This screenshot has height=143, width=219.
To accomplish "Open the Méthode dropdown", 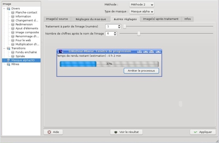I will pos(142,5).
